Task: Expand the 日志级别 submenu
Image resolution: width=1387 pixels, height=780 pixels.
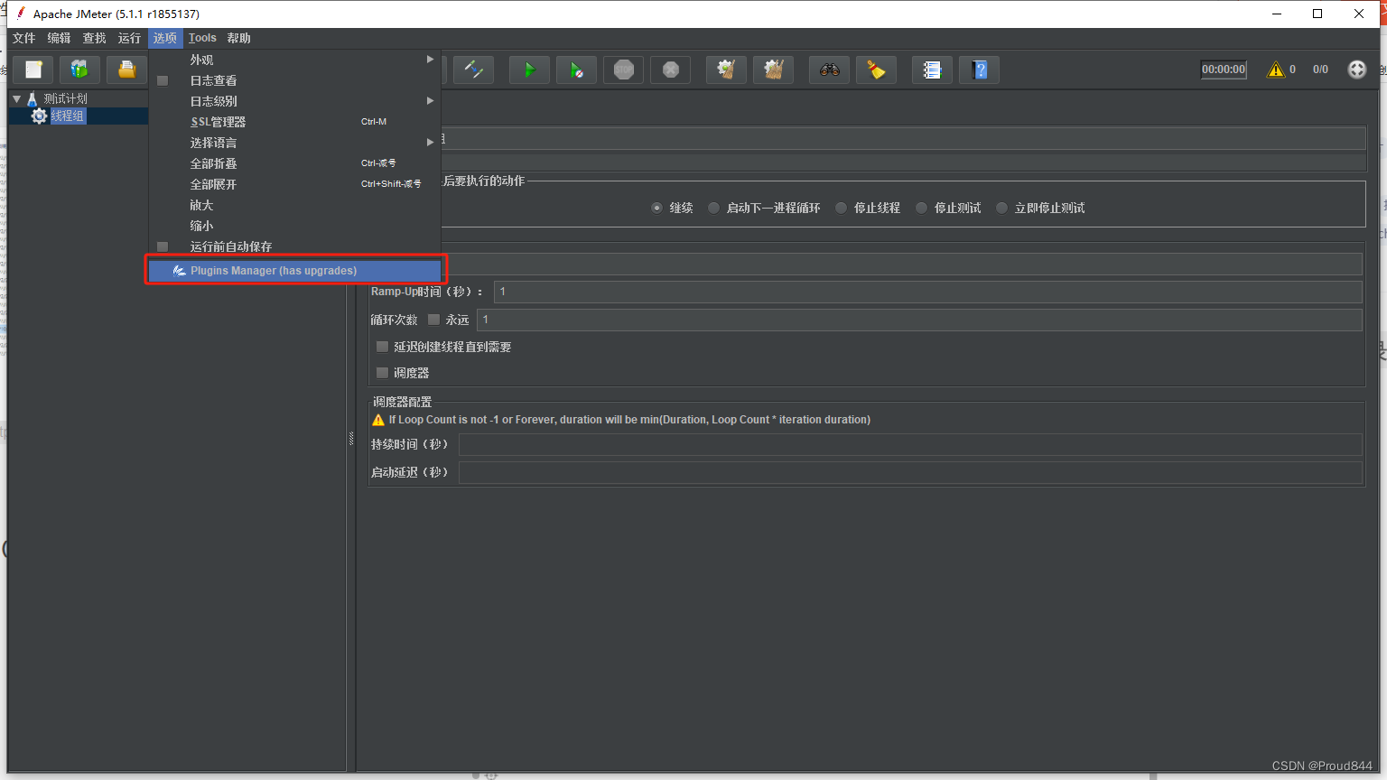Action: click(x=294, y=101)
